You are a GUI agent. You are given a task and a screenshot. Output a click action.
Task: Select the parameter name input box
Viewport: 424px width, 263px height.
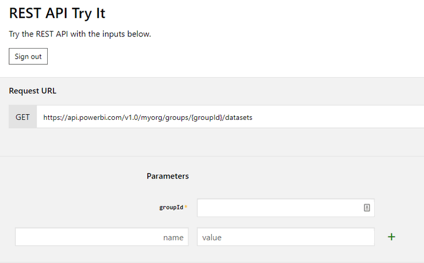tap(102, 237)
